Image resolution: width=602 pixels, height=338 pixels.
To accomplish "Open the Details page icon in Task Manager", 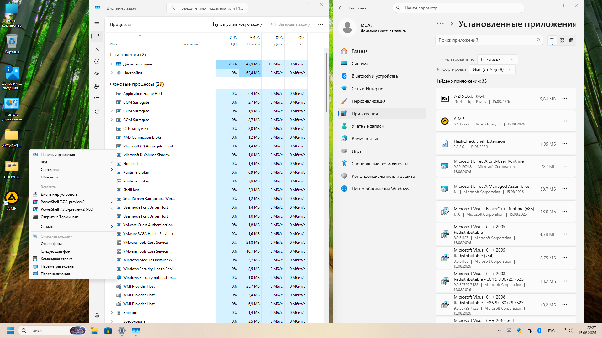I will (97, 99).
